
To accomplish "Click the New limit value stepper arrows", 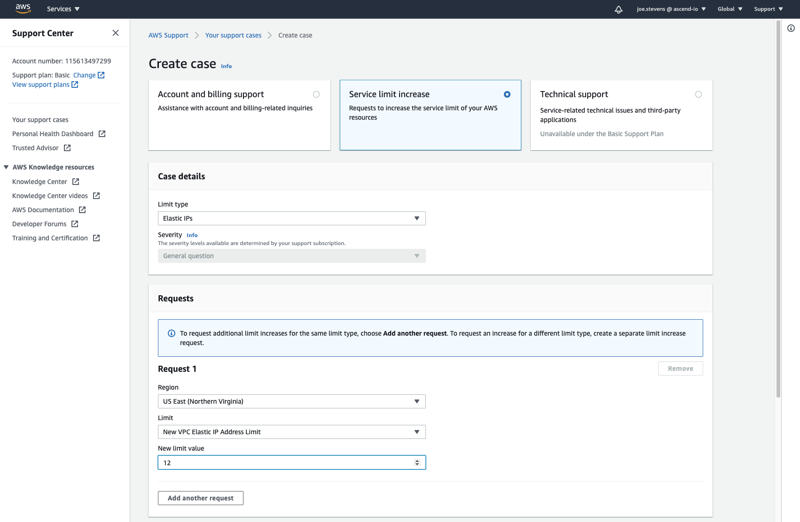I will click(x=417, y=462).
